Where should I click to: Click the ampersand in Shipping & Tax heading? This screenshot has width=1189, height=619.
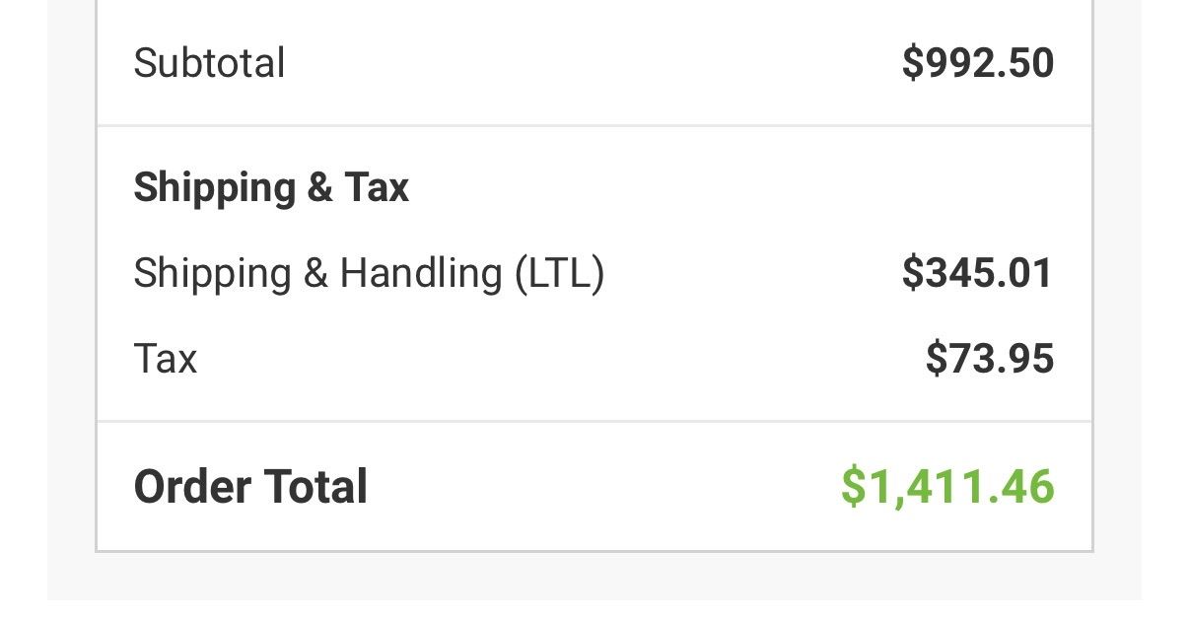319,187
